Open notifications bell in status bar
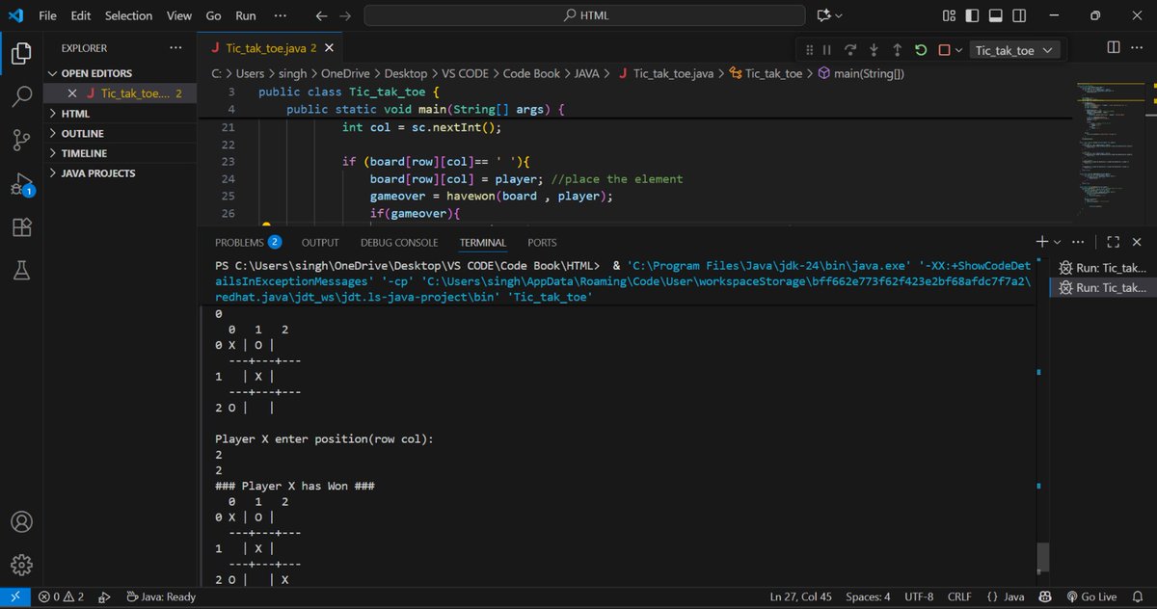This screenshot has width=1157, height=609. click(x=1139, y=597)
